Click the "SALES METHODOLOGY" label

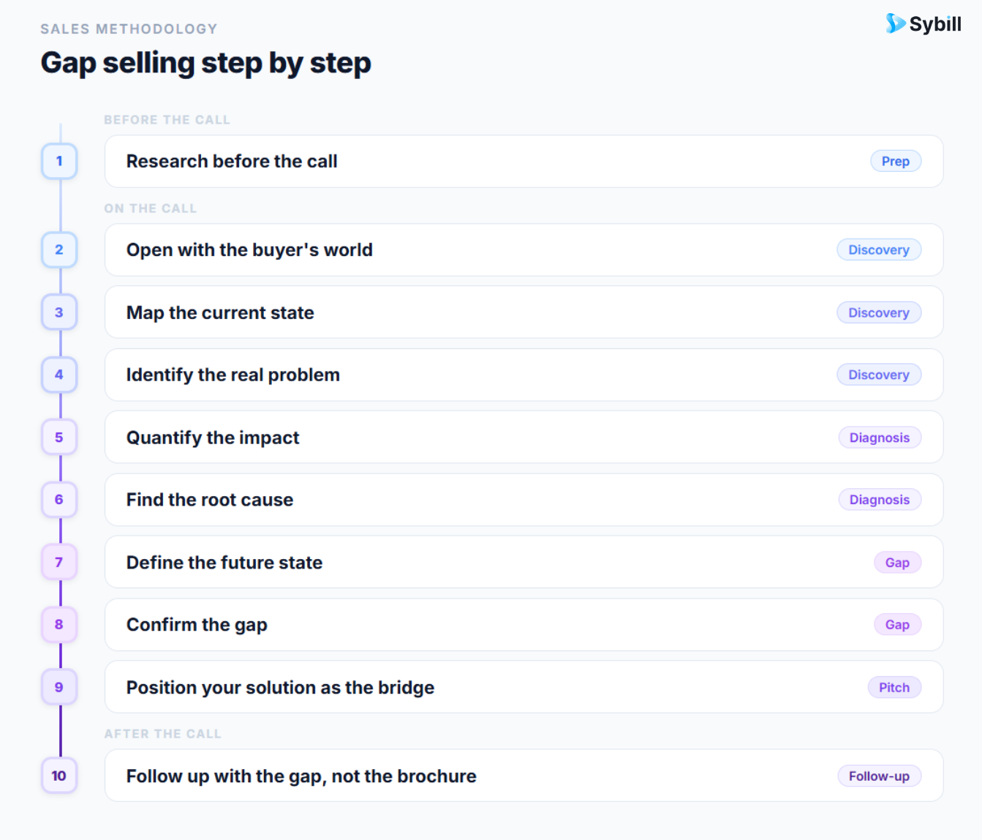pyautogui.click(x=129, y=29)
